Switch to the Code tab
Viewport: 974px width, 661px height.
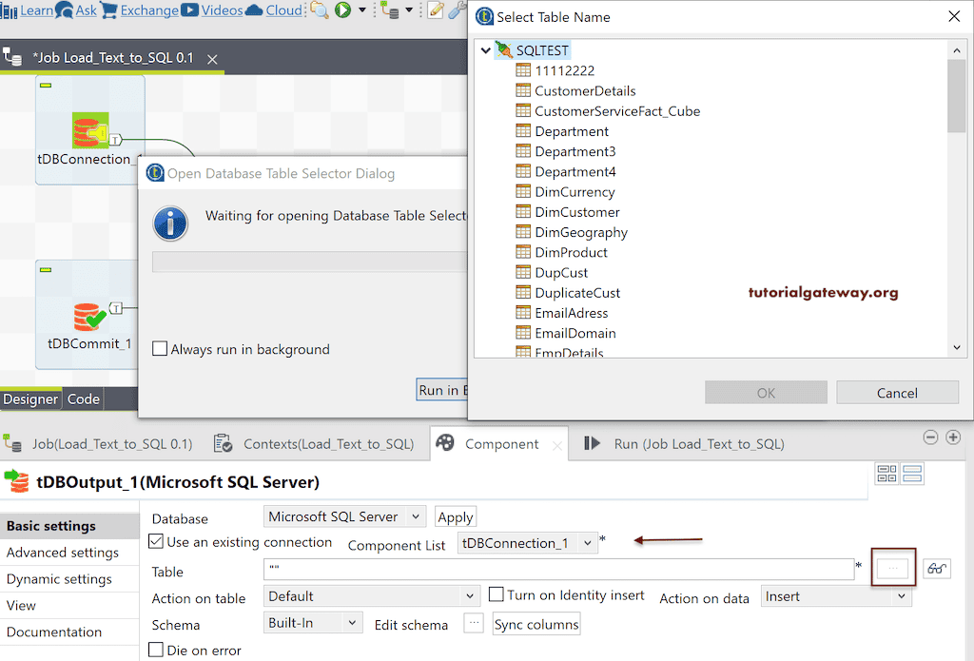[x=83, y=399]
